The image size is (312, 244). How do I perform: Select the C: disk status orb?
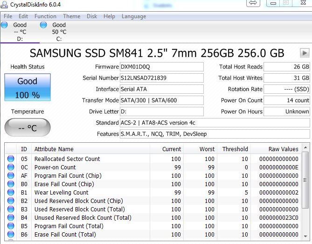coord(43,25)
